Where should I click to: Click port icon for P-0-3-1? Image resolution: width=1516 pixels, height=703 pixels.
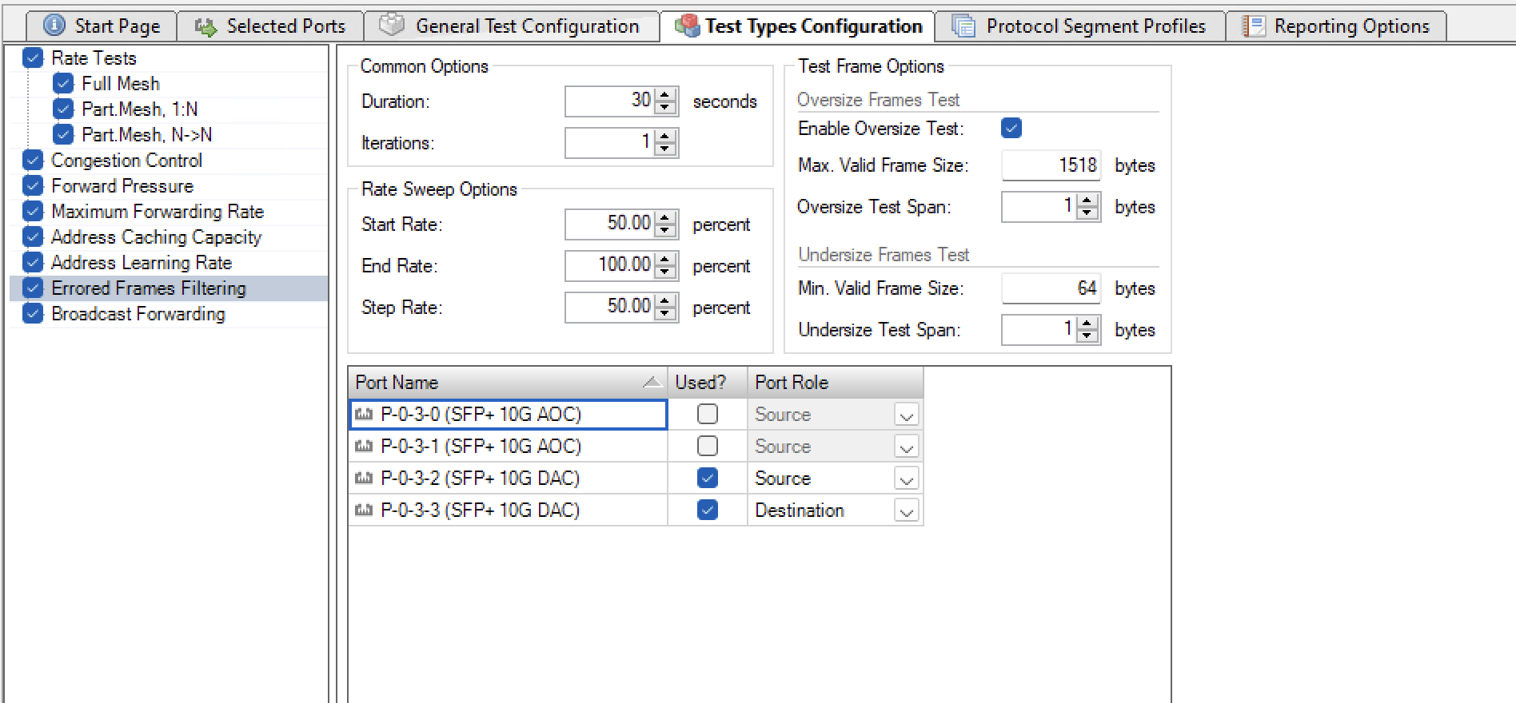click(x=364, y=446)
